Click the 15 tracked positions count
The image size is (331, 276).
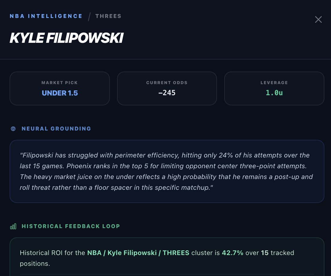pos(265,253)
